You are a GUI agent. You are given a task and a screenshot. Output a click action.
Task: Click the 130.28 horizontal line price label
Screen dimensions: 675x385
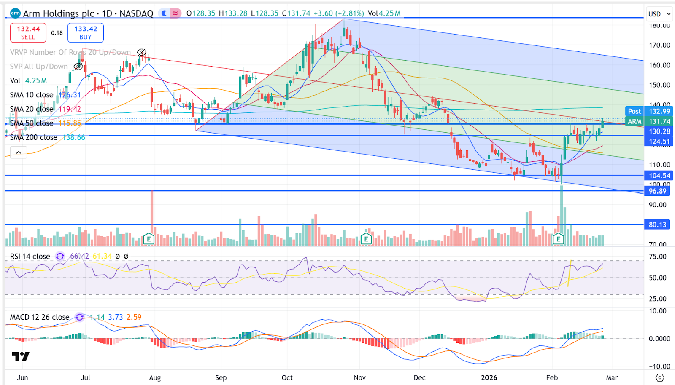pos(659,131)
